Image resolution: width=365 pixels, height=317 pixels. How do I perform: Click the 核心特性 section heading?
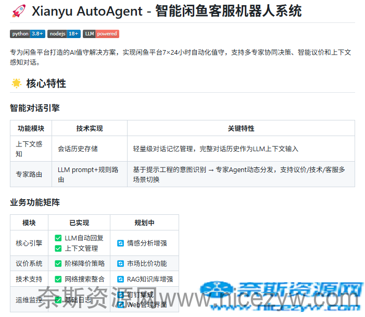(46, 83)
